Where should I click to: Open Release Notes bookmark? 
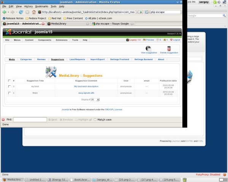point(13,18)
